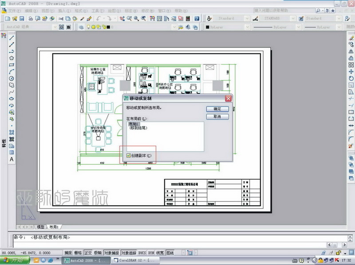Open the Layer Properties Manager icon

coord(81,27)
